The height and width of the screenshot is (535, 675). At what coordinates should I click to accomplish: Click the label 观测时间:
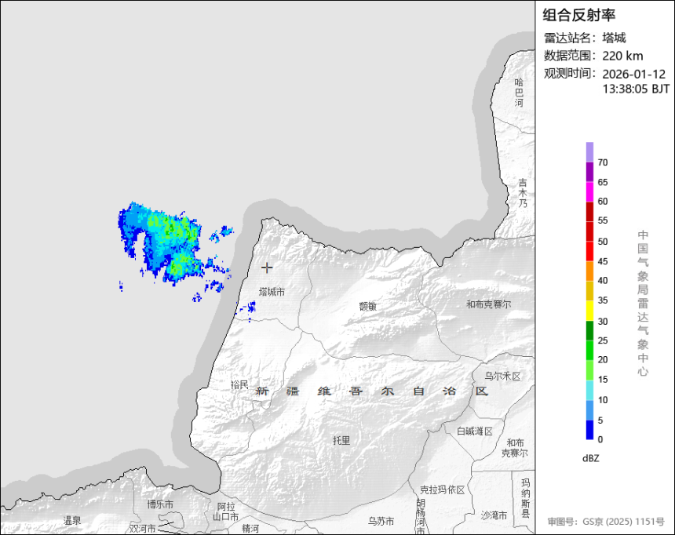coord(571,73)
